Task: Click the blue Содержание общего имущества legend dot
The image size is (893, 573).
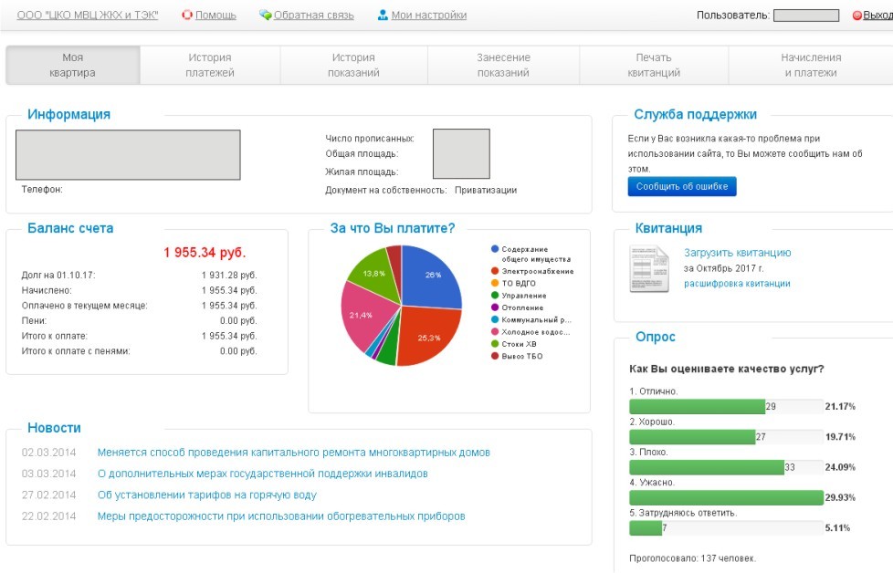Action: coord(495,249)
